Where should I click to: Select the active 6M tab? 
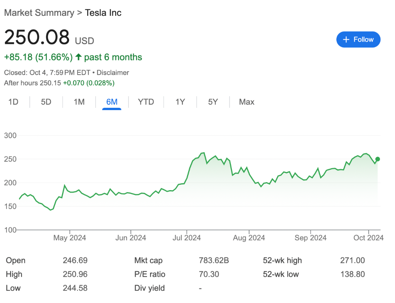(112, 102)
